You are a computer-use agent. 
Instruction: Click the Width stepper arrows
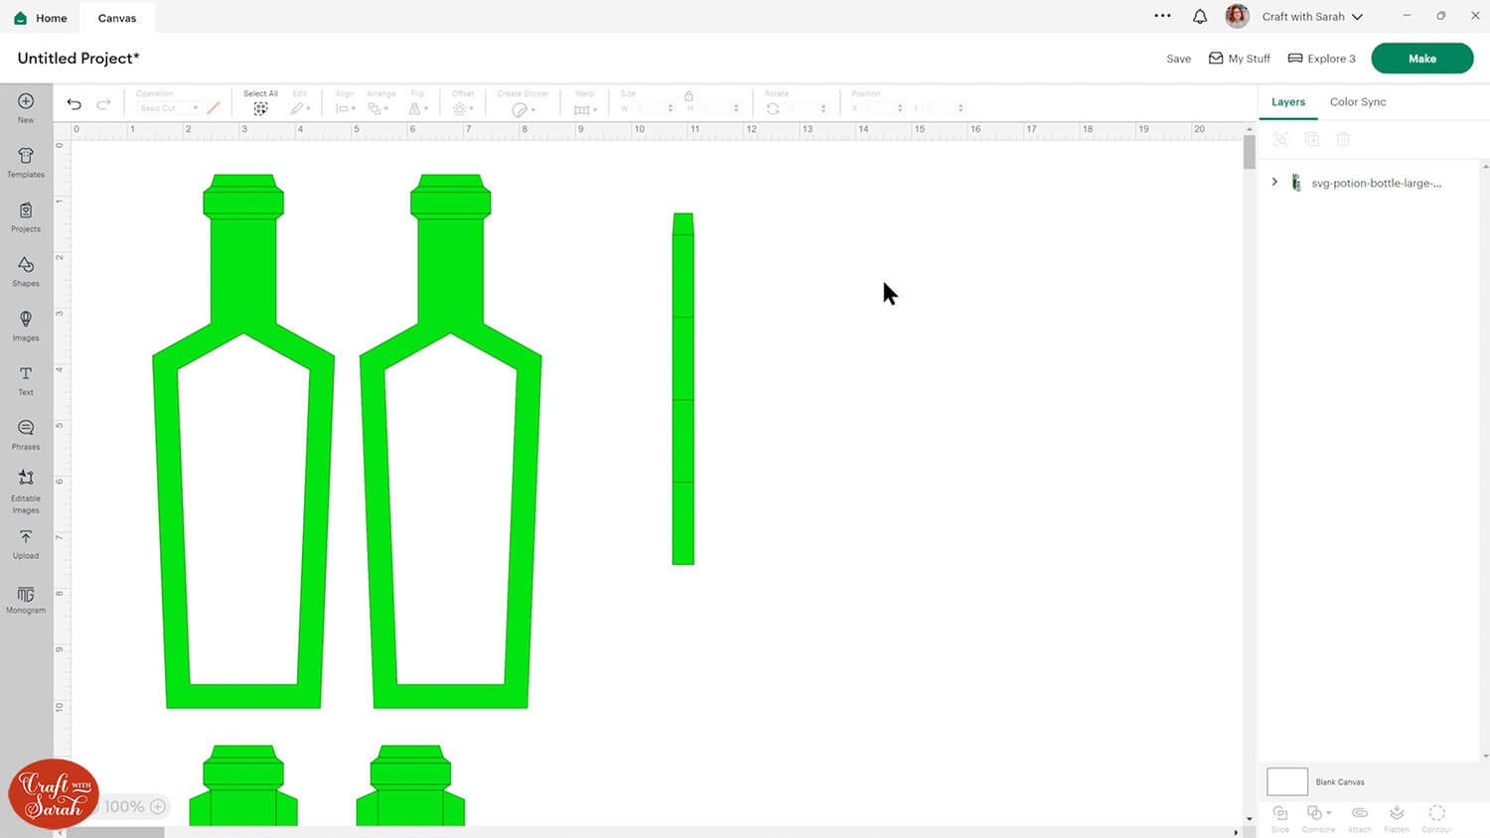(671, 108)
